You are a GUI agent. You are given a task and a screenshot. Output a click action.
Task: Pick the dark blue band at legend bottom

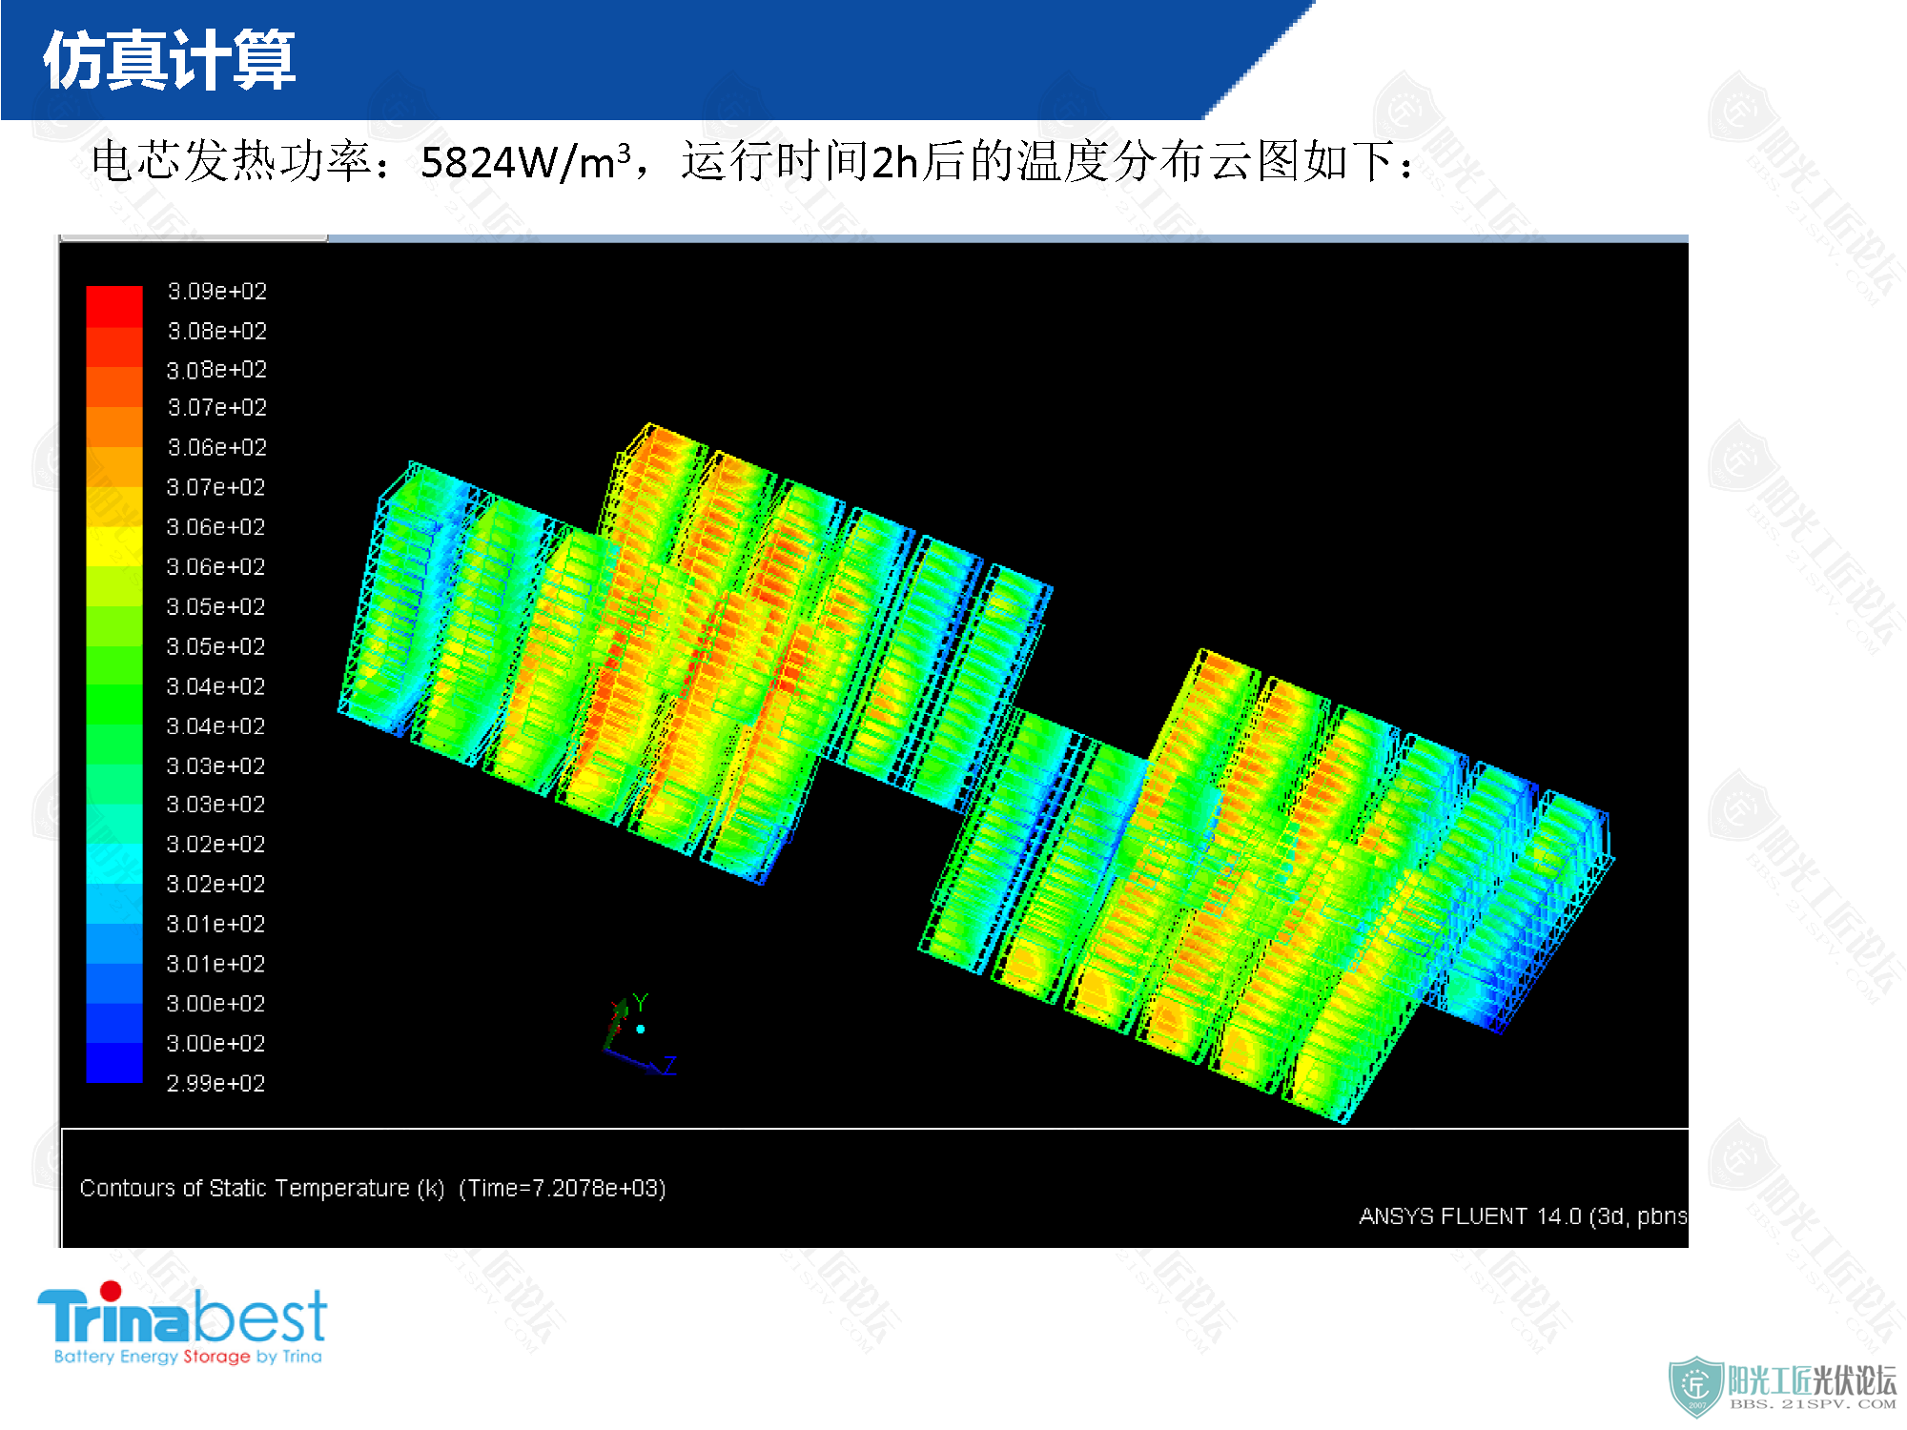114,1063
